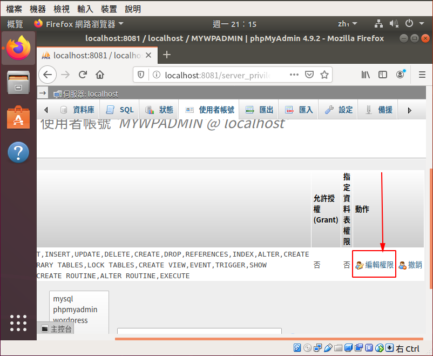Open the VirtualBox 檢視 menu
This screenshot has height=356, width=433.
62,9
